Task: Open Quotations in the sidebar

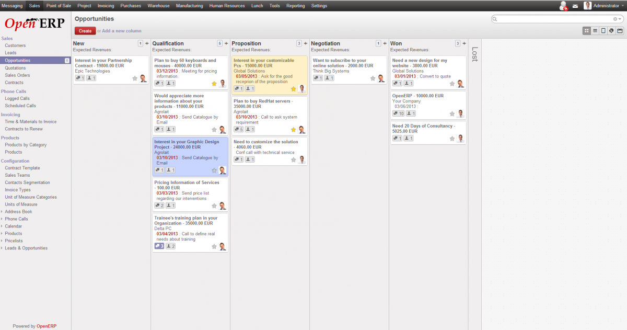Action: [15, 68]
